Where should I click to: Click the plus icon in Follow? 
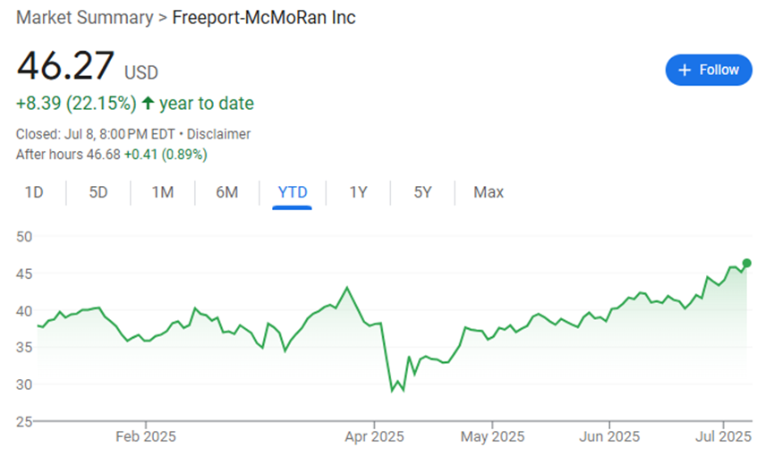coord(685,70)
